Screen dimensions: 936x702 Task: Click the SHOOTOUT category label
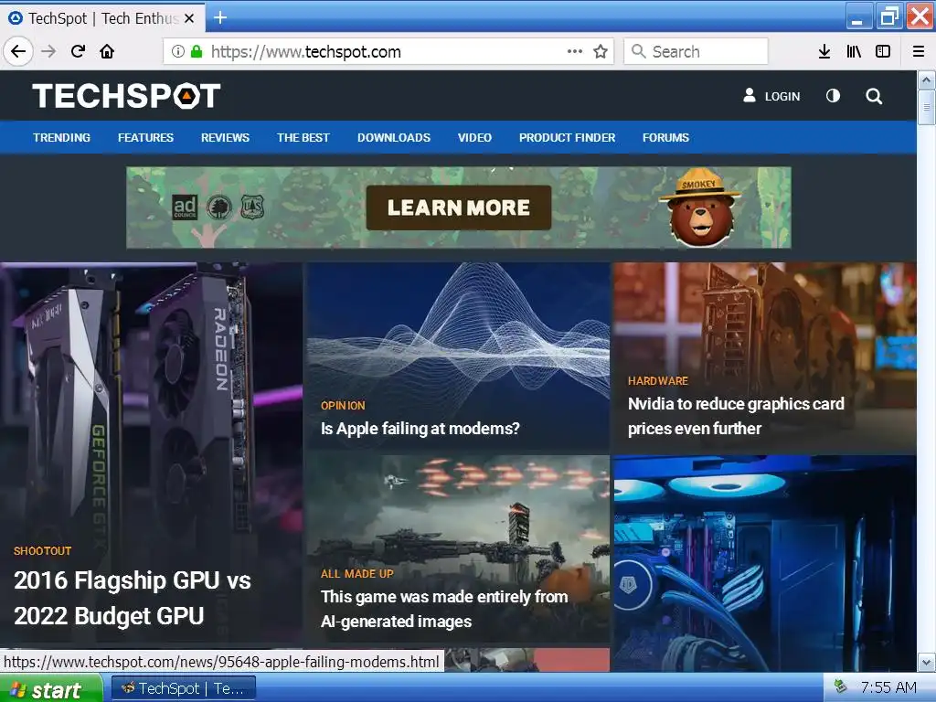(x=42, y=551)
